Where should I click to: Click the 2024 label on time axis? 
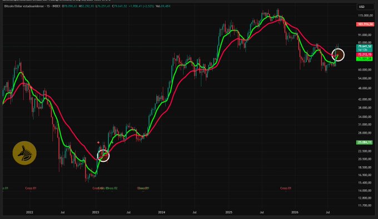tap(162, 212)
